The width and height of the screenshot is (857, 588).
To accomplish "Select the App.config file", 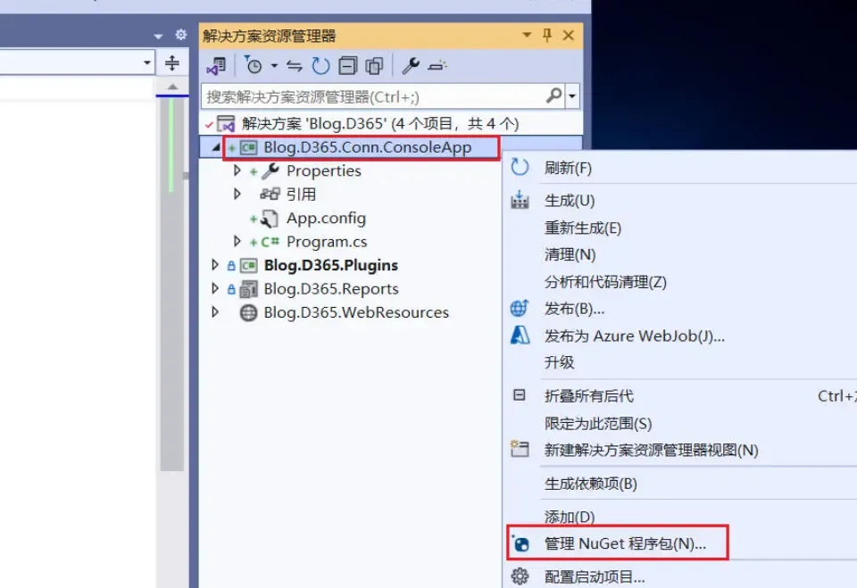I will tap(327, 219).
